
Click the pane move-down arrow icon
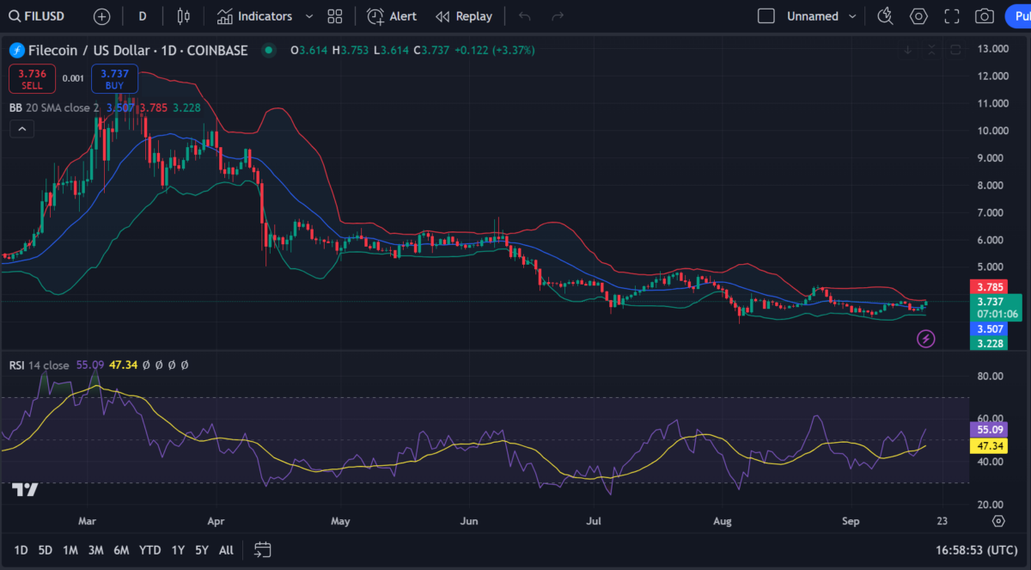908,50
